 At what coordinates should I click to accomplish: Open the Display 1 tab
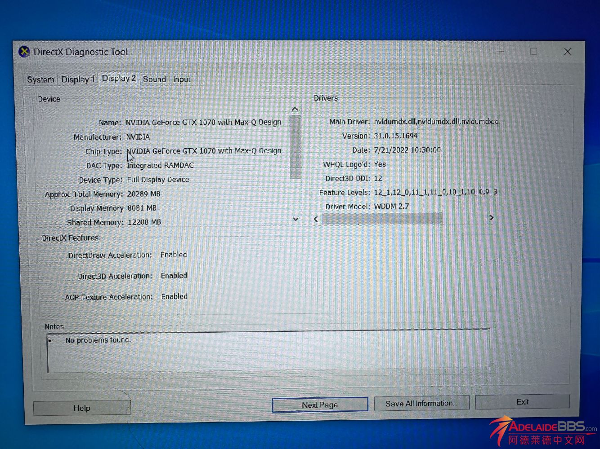(78, 79)
